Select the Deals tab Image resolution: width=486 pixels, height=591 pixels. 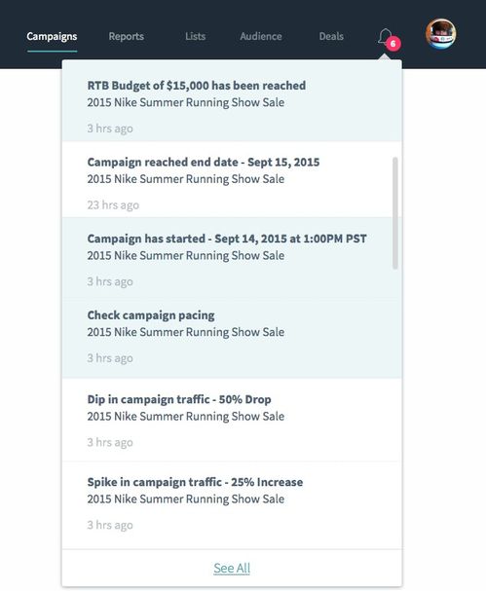[331, 37]
